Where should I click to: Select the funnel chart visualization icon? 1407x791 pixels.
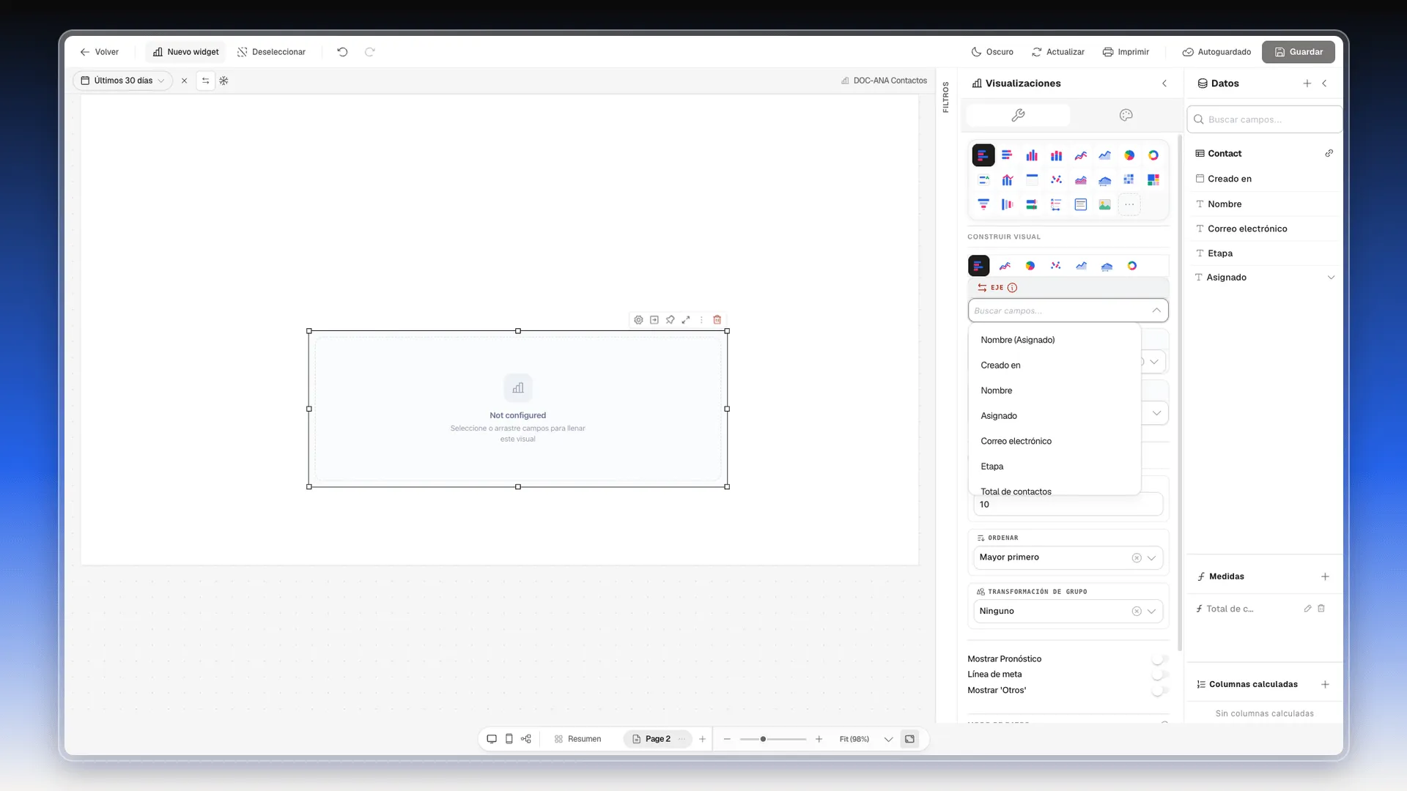click(x=983, y=204)
